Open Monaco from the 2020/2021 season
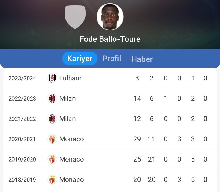The height and width of the screenshot is (192, 220). (x=71, y=139)
